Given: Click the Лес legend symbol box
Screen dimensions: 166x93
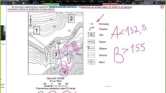Looking at the screenshot, I should [91, 35].
